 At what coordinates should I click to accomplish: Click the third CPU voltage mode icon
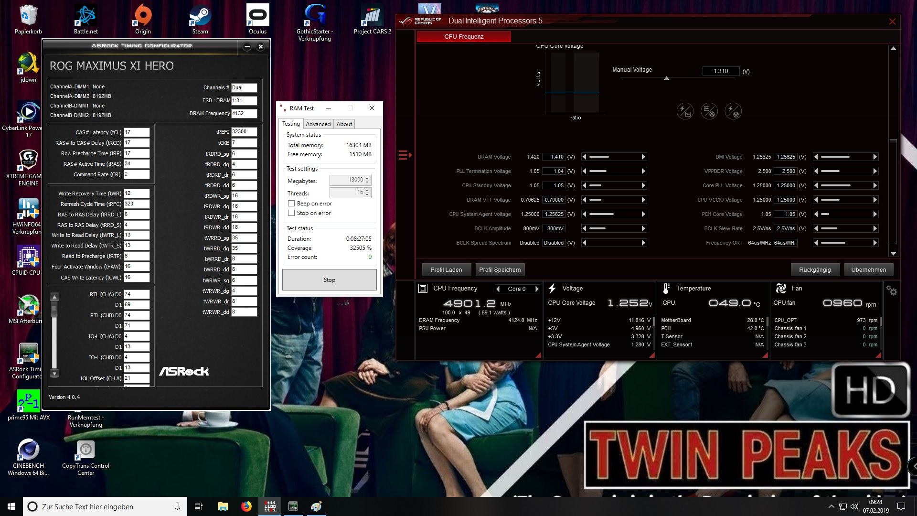733,111
